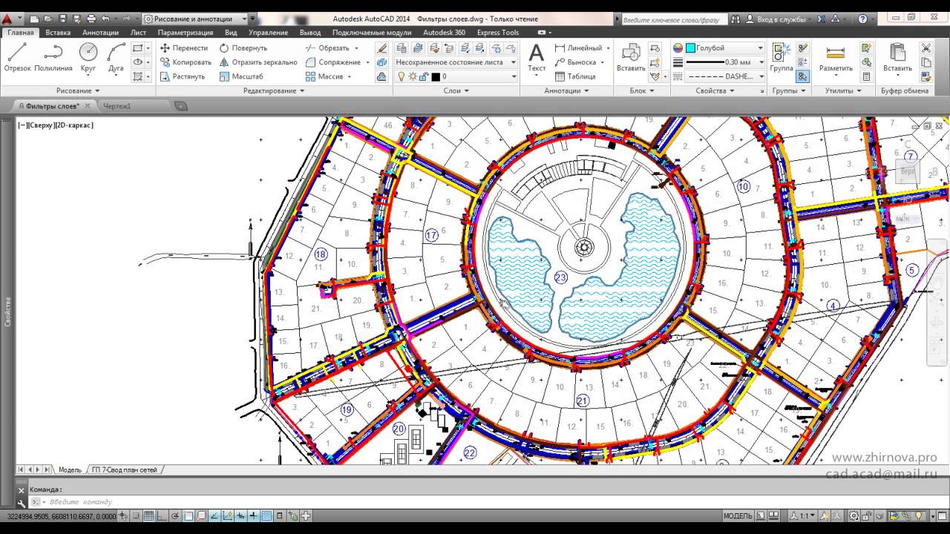The width and height of the screenshot is (950, 534).
Task: Expand the Рисование panel
Action: click(78, 90)
